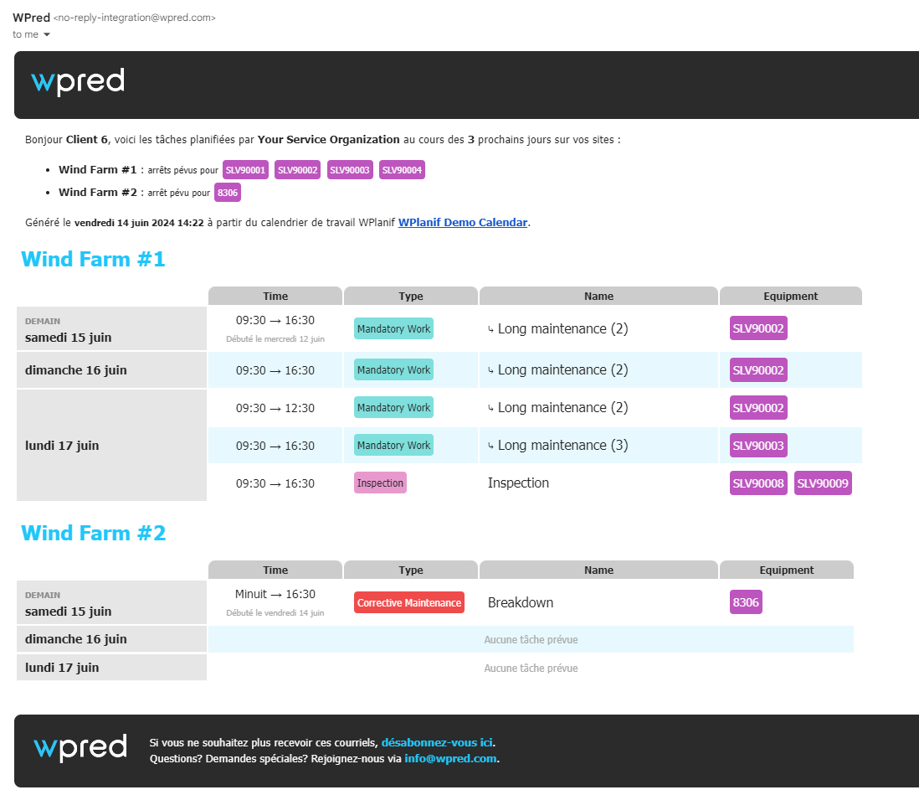This screenshot has height=795, width=919.
Task: Click the désabonnez-vous ici unsubscribe link
Action: [x=437, y=742]
